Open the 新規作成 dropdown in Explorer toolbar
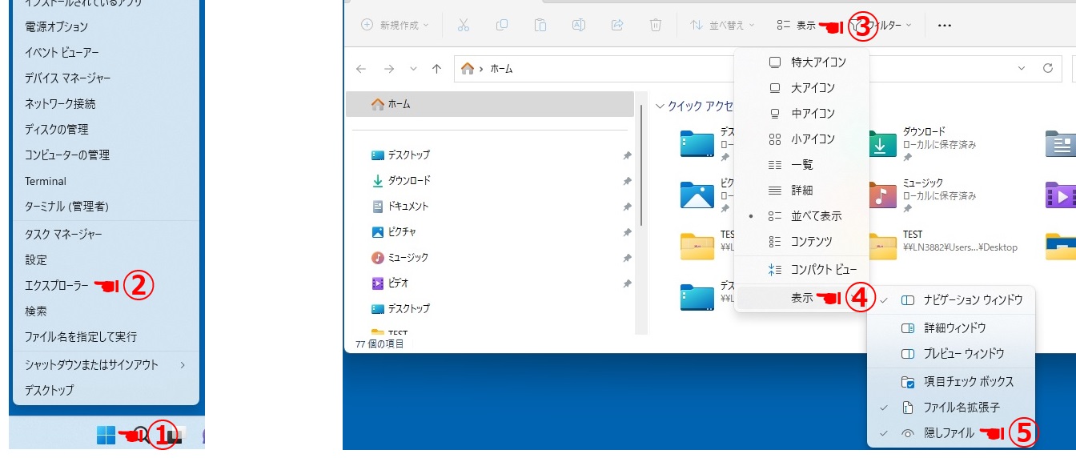Screen dimensions: 1076x458 tap(395, 25)
